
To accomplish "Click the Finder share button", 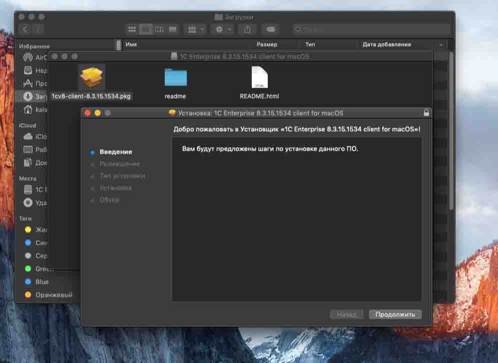I will [x=247, y=30].
